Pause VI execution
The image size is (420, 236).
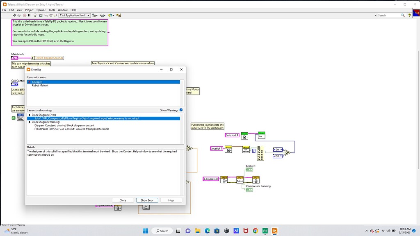pos(29,15)
